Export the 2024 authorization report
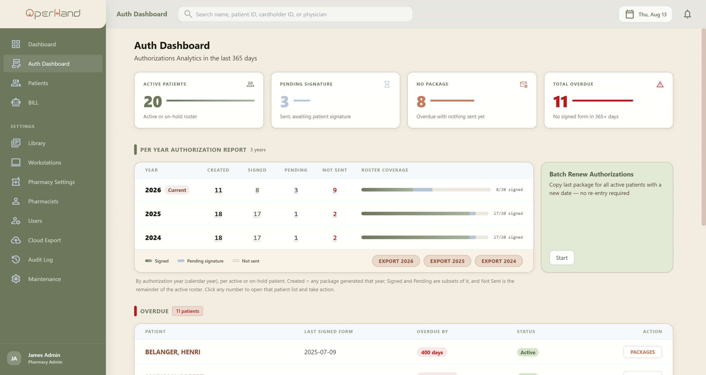 [x=499, y=261]
